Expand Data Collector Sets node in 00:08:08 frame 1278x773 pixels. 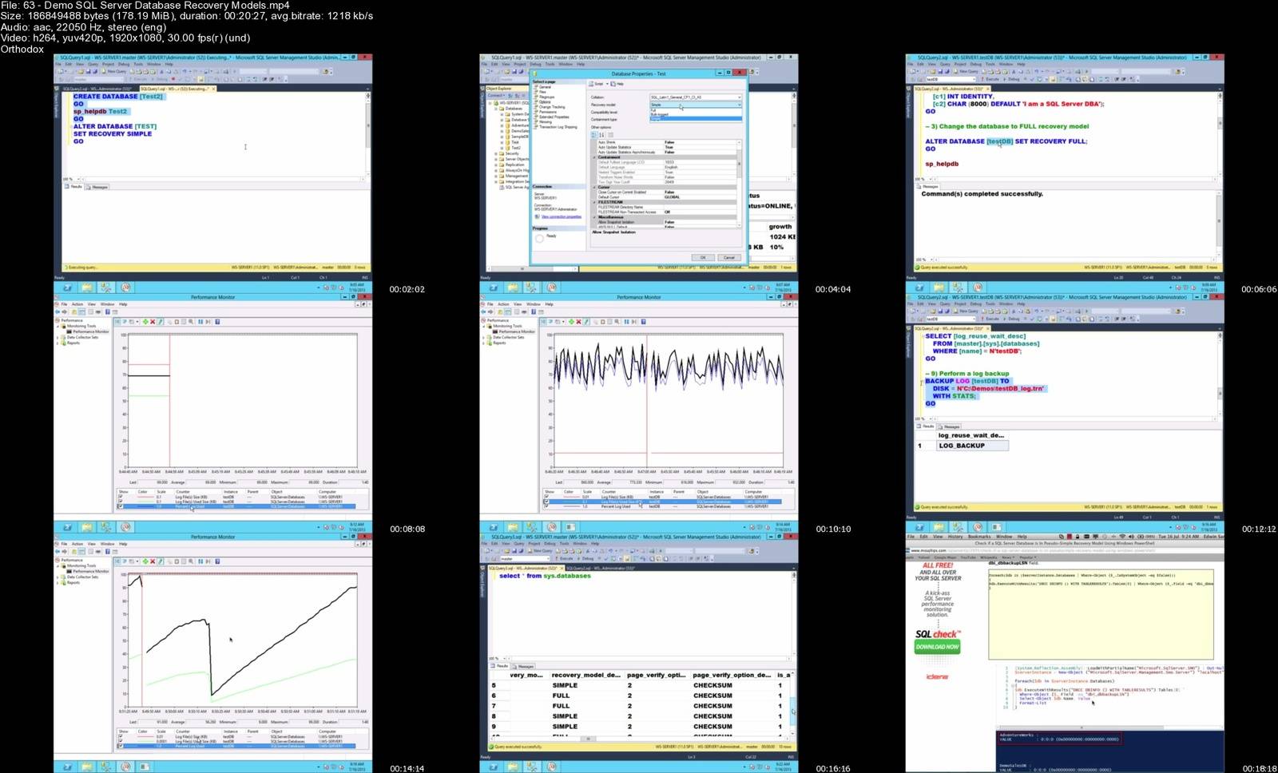[58, 337]
